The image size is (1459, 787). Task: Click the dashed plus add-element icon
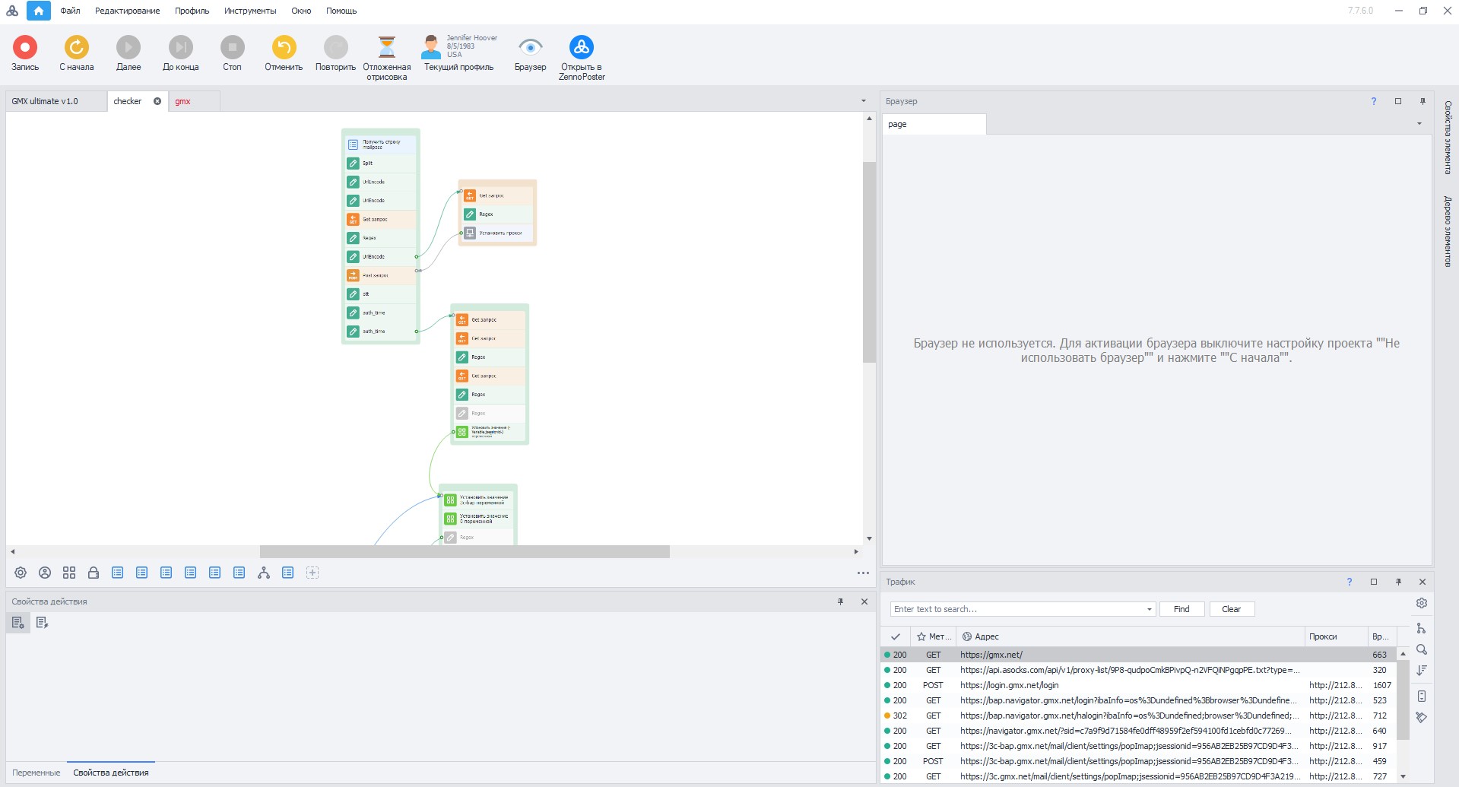[312, 573]
